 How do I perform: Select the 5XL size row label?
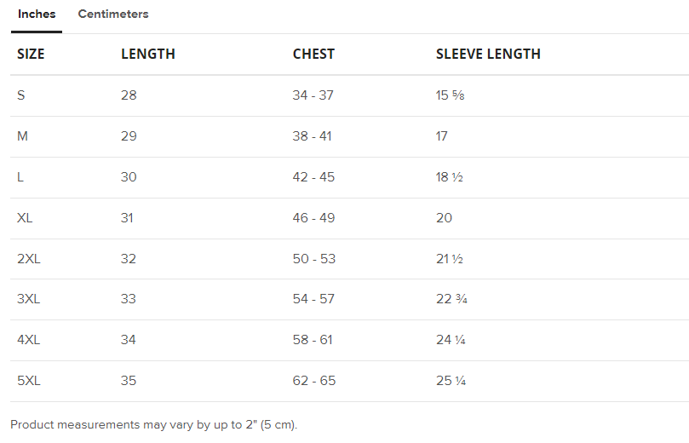pyautogui.click(x=29, y=381)
